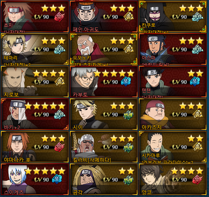This screenshot has height=197, width=209.
Task: Open the 아카츠치 character card
Action: (x=173, y=114)
